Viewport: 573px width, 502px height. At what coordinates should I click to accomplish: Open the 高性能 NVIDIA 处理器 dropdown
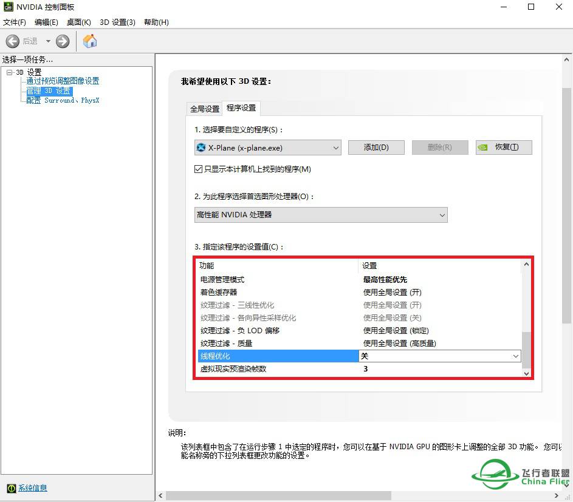click(x=321, y=215)
